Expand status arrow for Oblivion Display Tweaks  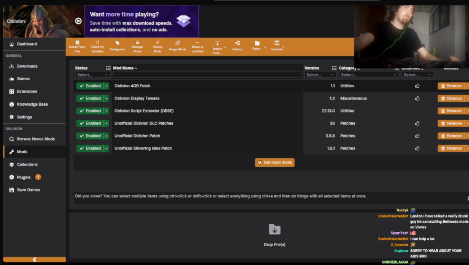pyautogui.click(x=106, y=98)
